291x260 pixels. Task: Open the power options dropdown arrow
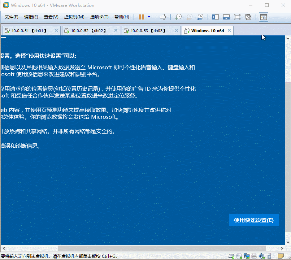click(x=149, y=17)
